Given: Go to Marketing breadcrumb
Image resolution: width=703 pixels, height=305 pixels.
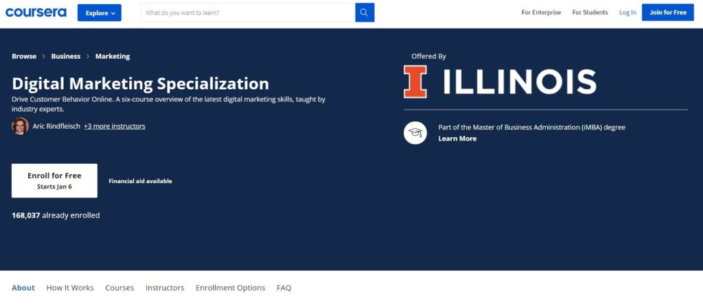Looking at the screenshot, I should pos(113,56).
